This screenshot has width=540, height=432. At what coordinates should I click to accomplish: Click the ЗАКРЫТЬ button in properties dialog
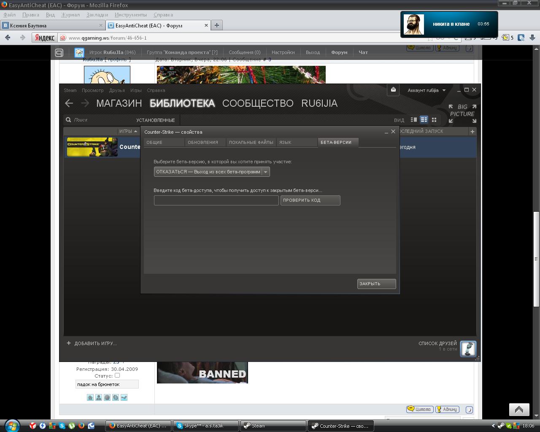pos(376,284)
